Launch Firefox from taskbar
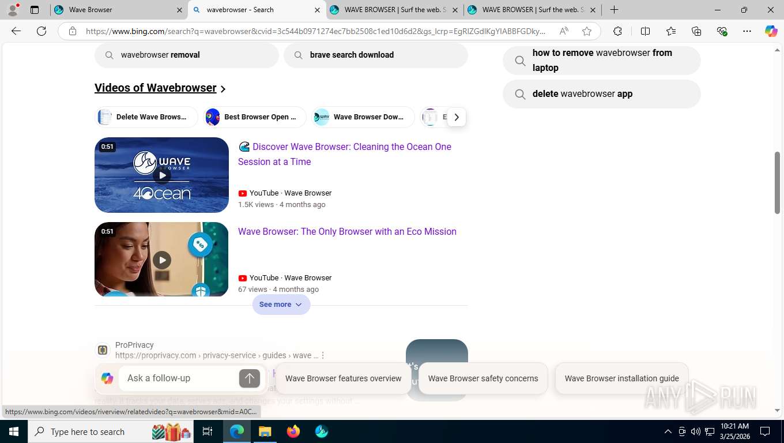The width and height of the screenshot is (784, 443). coord(293,431)
